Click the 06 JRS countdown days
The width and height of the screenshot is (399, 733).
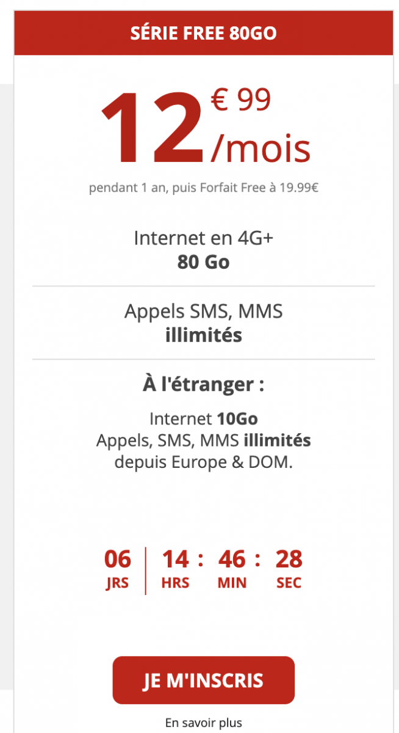pyautogui.click(x=117, y=568)
